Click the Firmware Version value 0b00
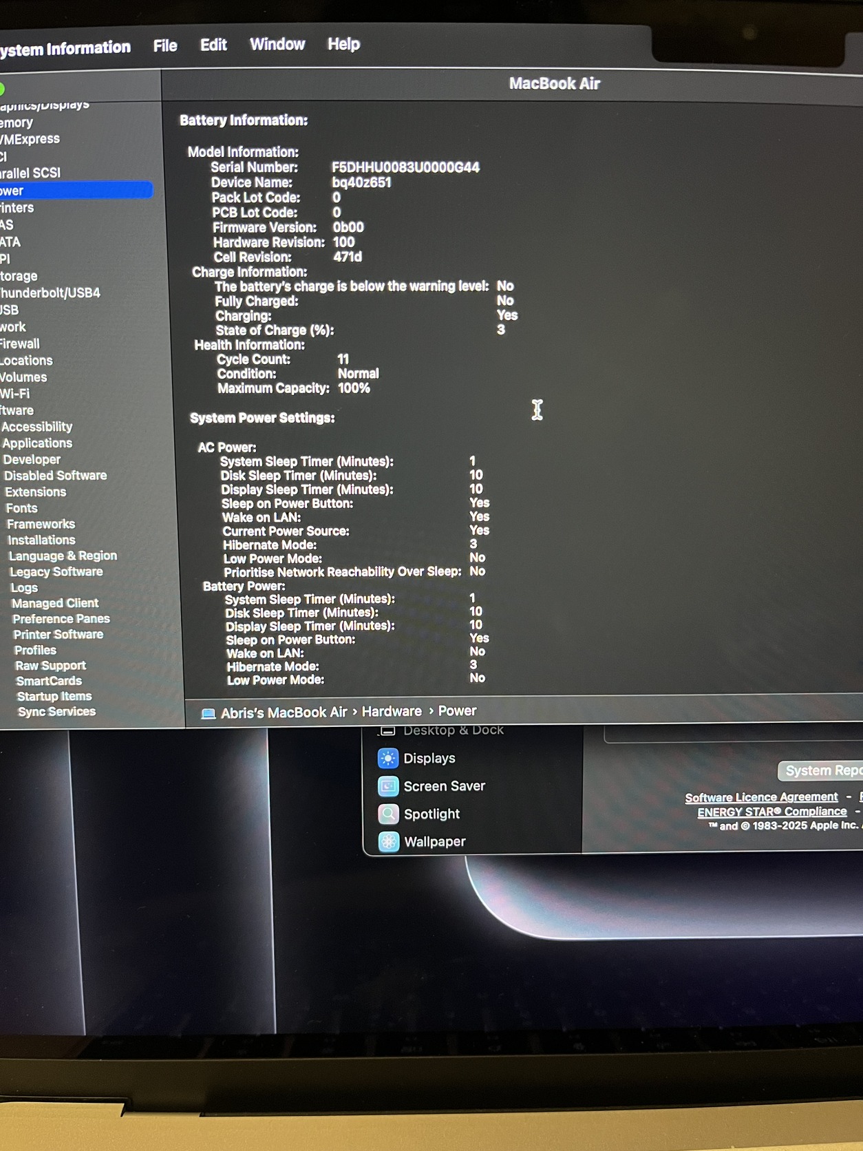 [x=348, y=227]
